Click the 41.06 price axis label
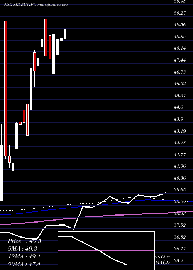Image resolution: width=193 pixels, height=270 pixels. point(180,166)
